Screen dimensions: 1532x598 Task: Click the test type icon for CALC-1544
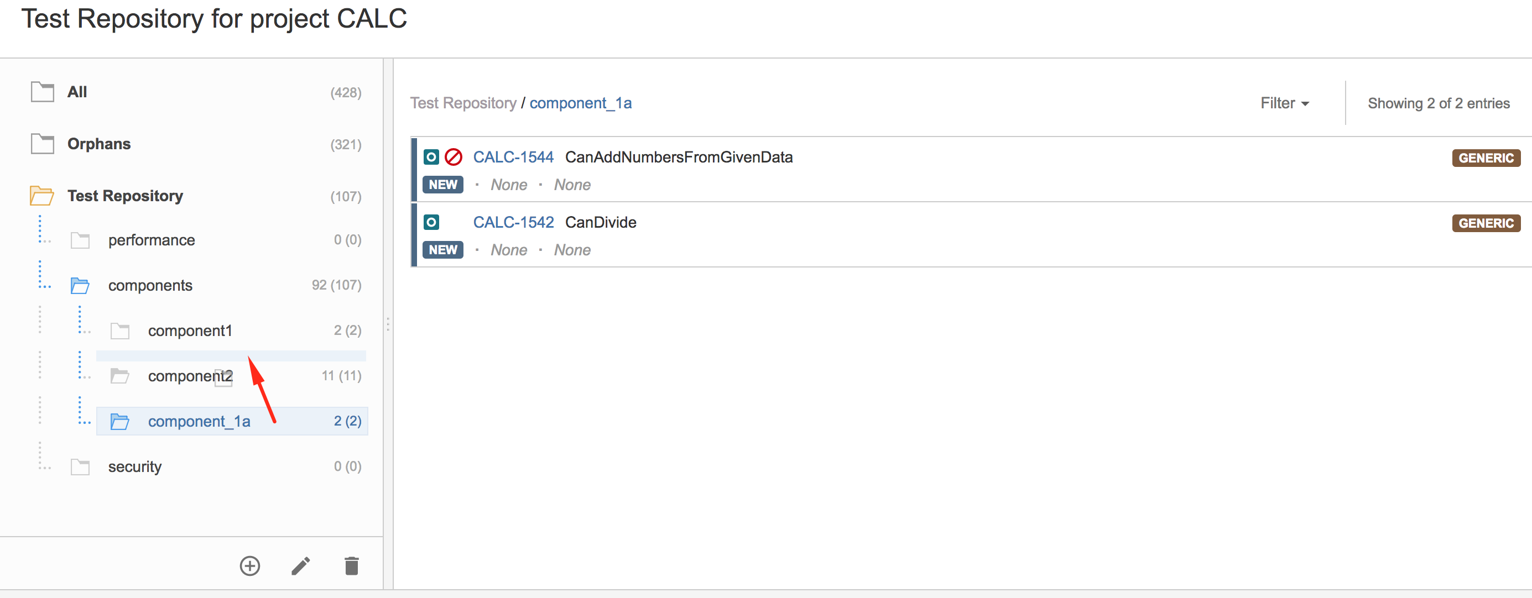[x=431, y=157]
